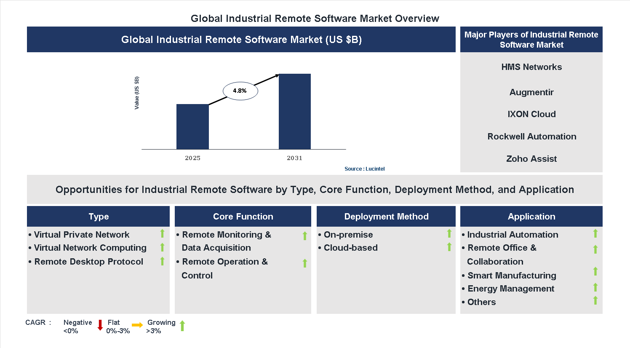Toggle the growth indicator for Energy Management
This screenshot has height=348, width=630.
pos(595,287)
